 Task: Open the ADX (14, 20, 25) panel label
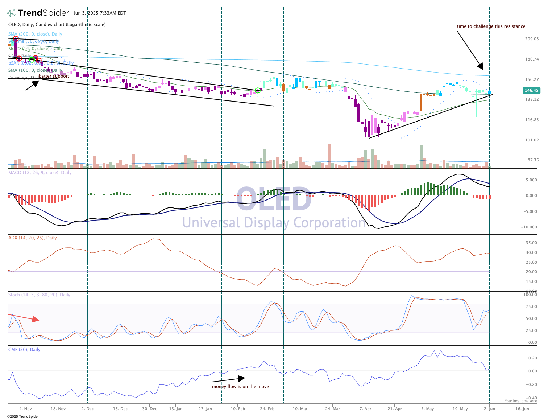pyautogui.click(x=33, y=238)
